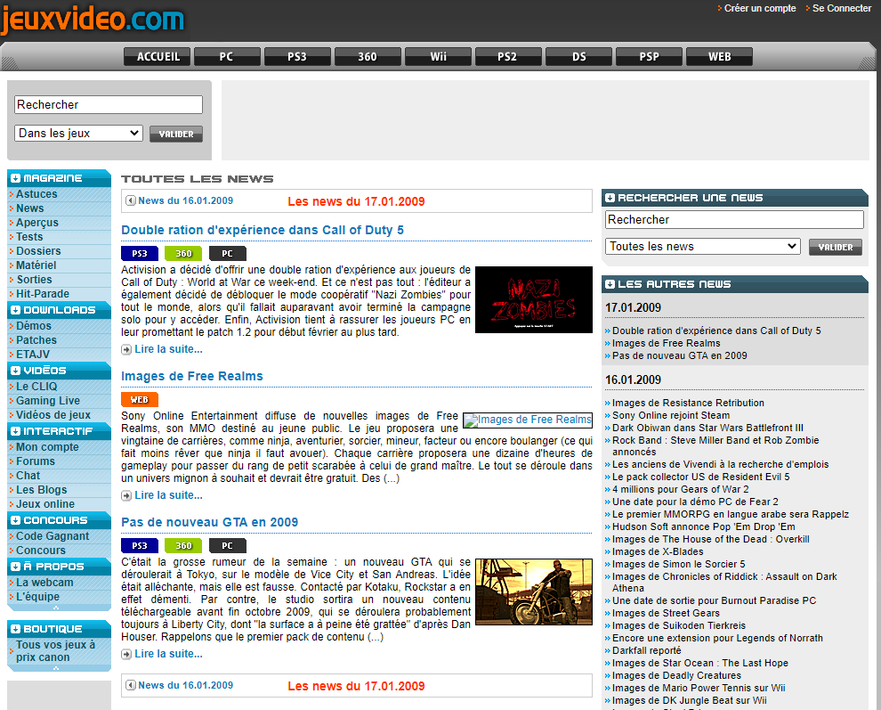Click Valider beside the games search box

176,134
